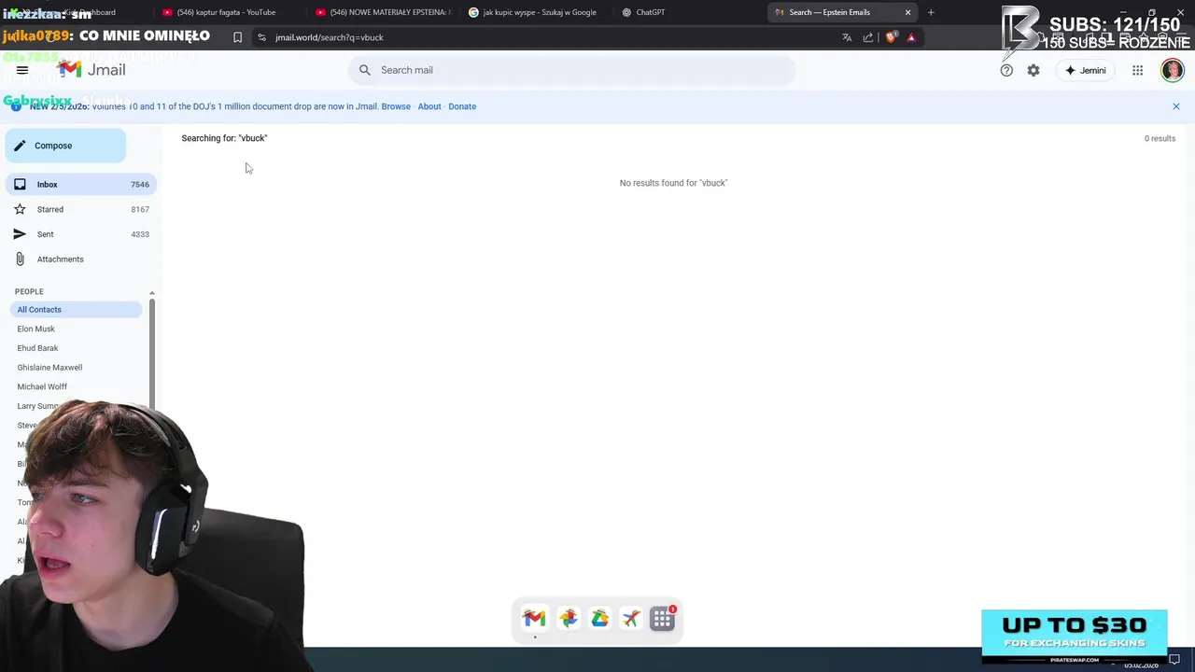Screen dimensions: 1195x672
Task: Open a new browser tab with plus
Action: (x=931, y=12)
